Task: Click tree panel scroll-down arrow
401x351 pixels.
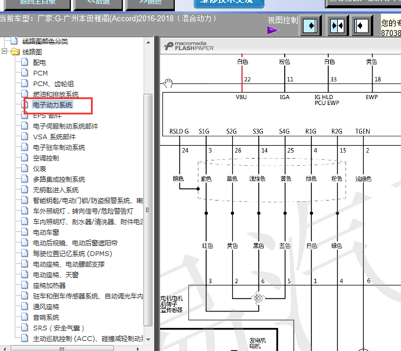Action: 148,340
